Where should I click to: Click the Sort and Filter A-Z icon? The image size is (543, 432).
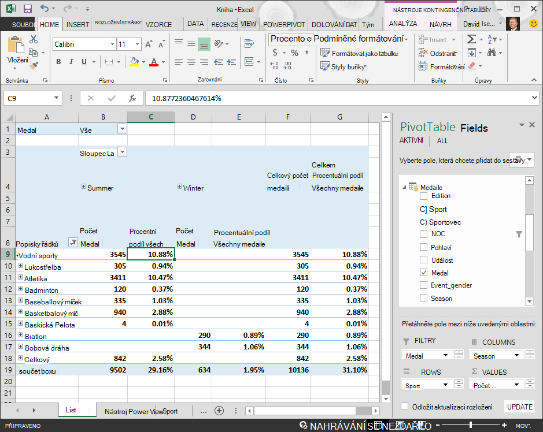492,39
